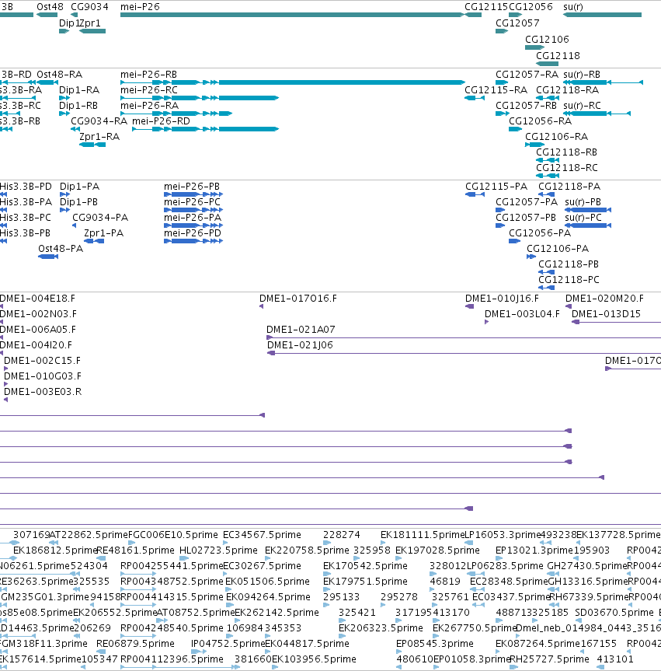Click the CG12115-PA protein label

pyautogui.click(x=496, y=187)
